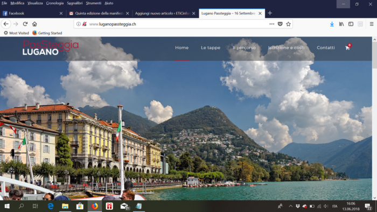The width and height of the screenshot is (377, 212).
Task: Go to Home page link
Action: coord(182,47)
